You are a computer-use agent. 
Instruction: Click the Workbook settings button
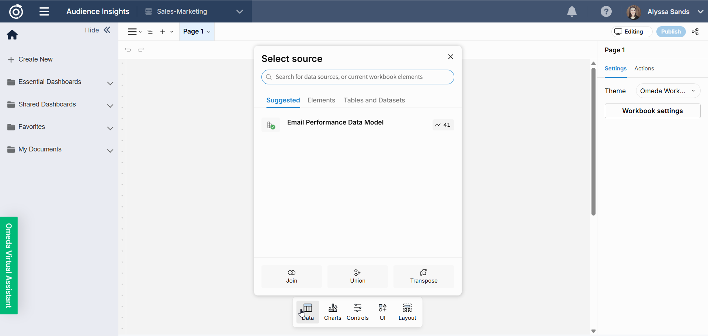(x=652, y=111)
